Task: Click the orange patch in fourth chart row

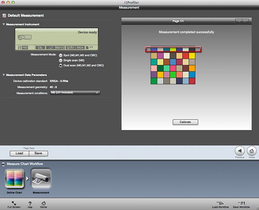Action: 192,68
